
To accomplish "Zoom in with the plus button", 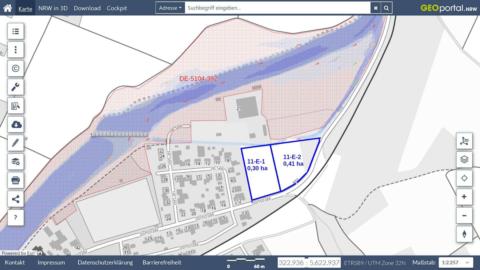I will (x=464, y=197).
